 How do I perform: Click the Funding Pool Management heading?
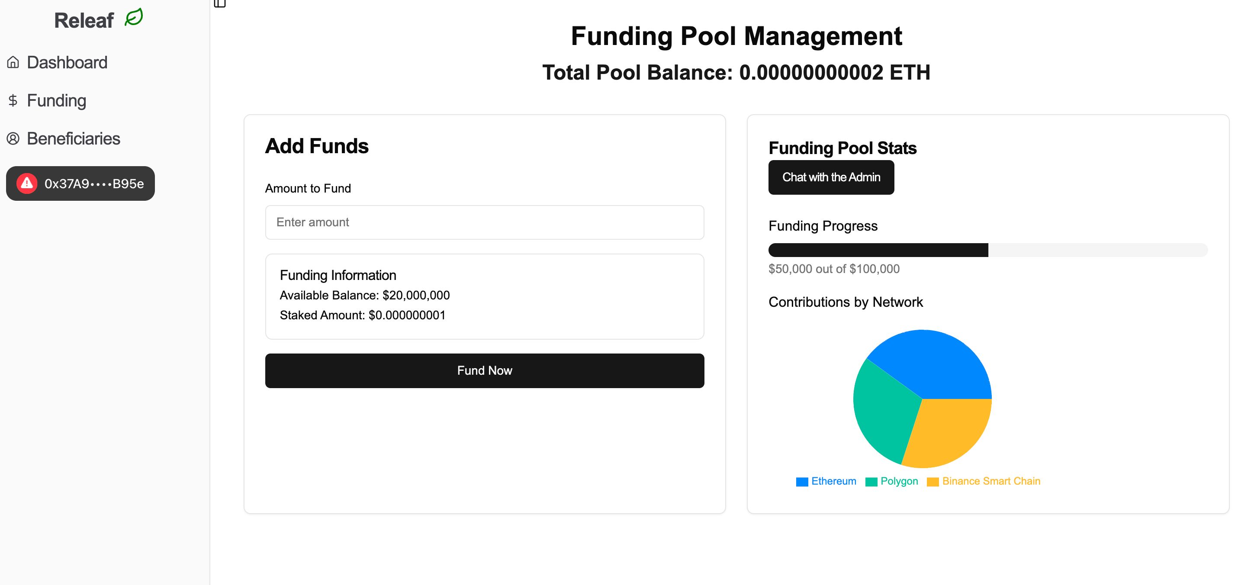pos(736,36)
